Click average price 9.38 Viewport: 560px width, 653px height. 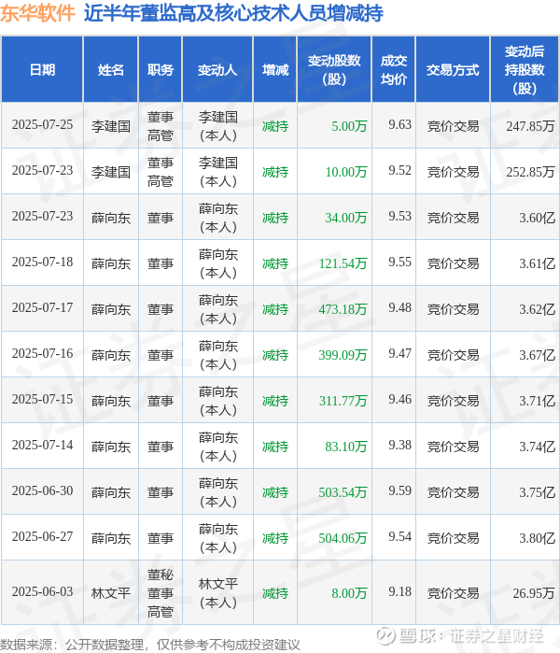(x=399, y=446)
